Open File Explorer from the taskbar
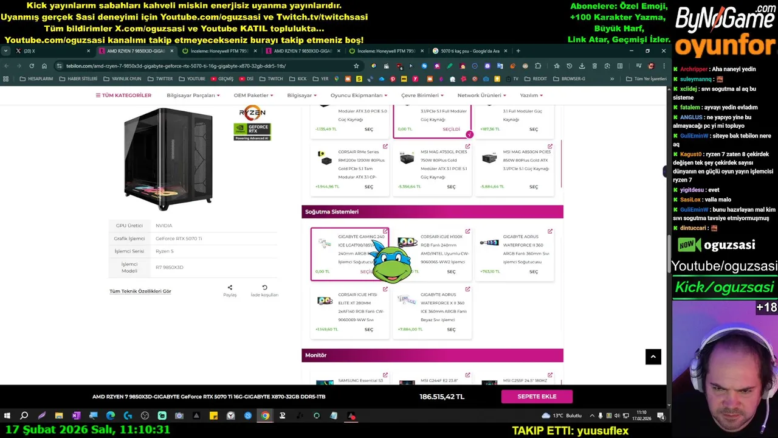Viewport: 778px width, 438px height. (59, 416)
